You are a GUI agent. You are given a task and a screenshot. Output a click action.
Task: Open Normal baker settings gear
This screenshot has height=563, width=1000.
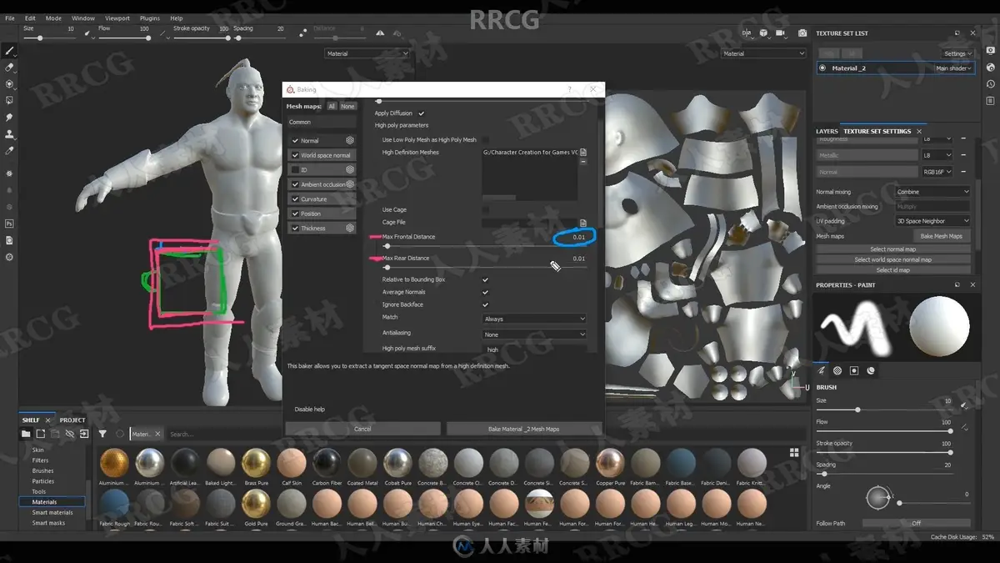tap(350, 140)
